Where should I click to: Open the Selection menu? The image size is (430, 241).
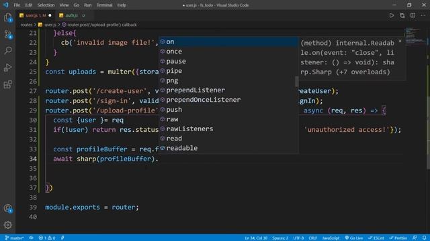(46, 5)
